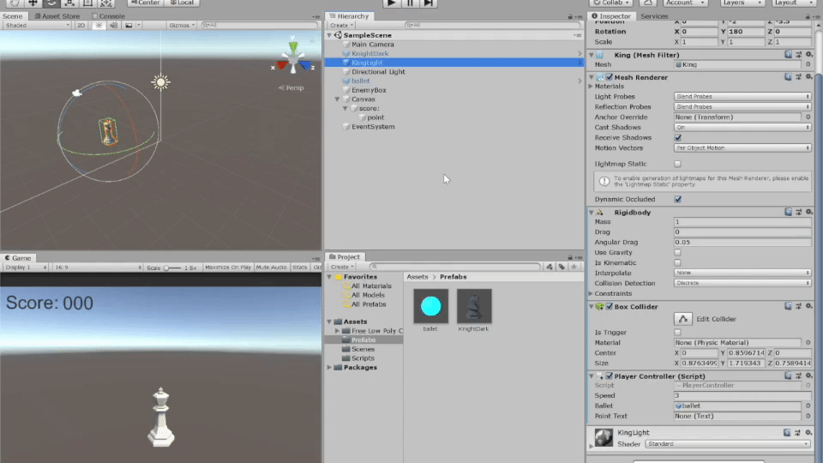This screenshot has width=823, height=463.
Task: Enable the Lightmap Static checkbox
Action: click(x=678, y=164)
